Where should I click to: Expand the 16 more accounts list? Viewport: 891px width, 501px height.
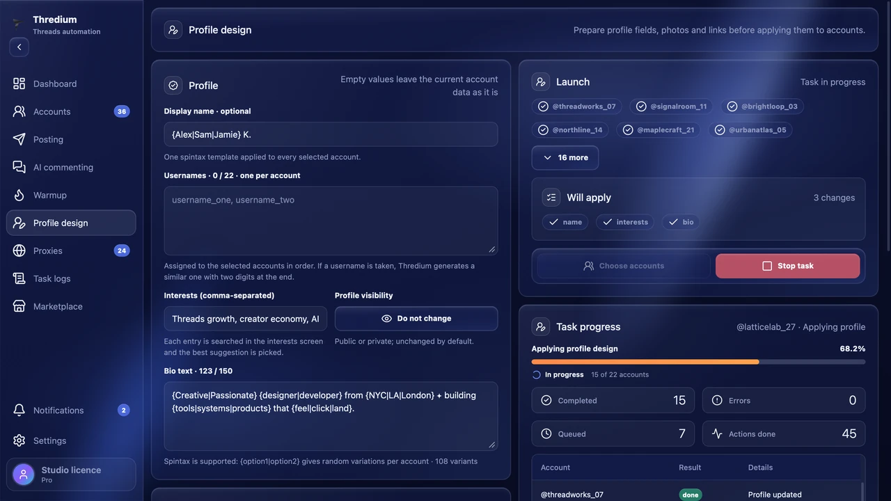(x=565, y=158)
